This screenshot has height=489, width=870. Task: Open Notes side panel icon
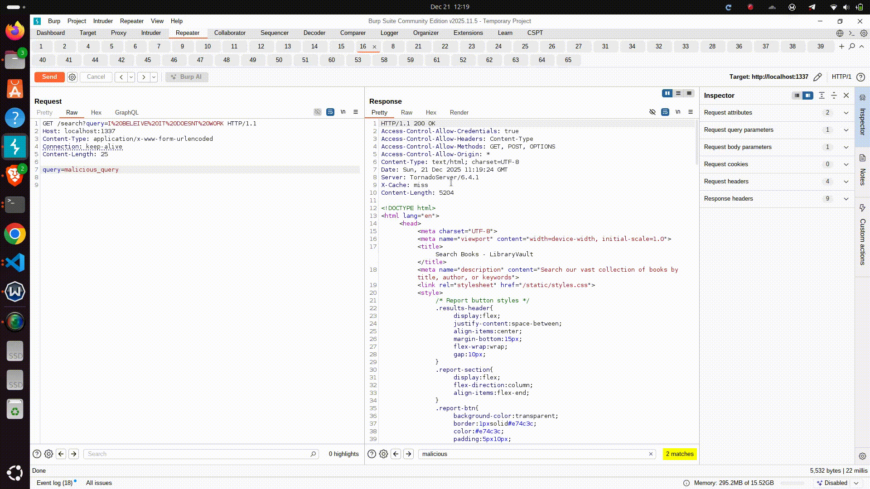coord(862,158)
